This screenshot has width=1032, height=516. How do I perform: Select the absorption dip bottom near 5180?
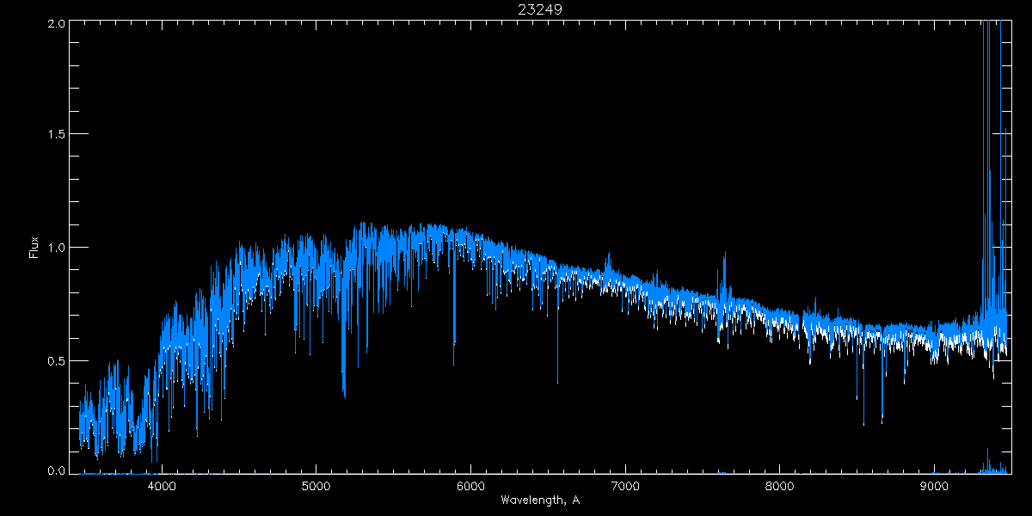point(344,396)
